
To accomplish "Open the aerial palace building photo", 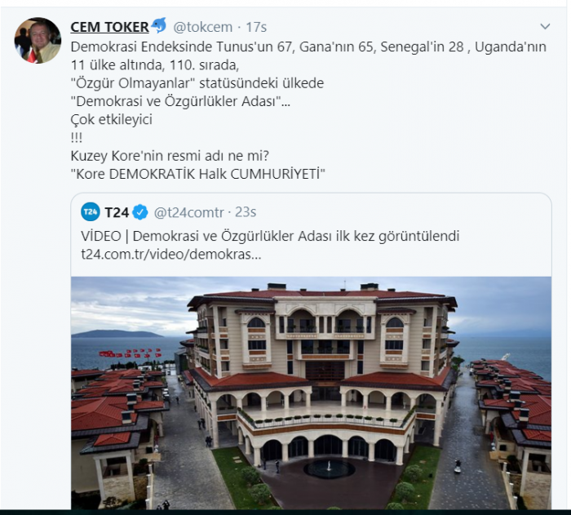I will (x=311, y=393).
